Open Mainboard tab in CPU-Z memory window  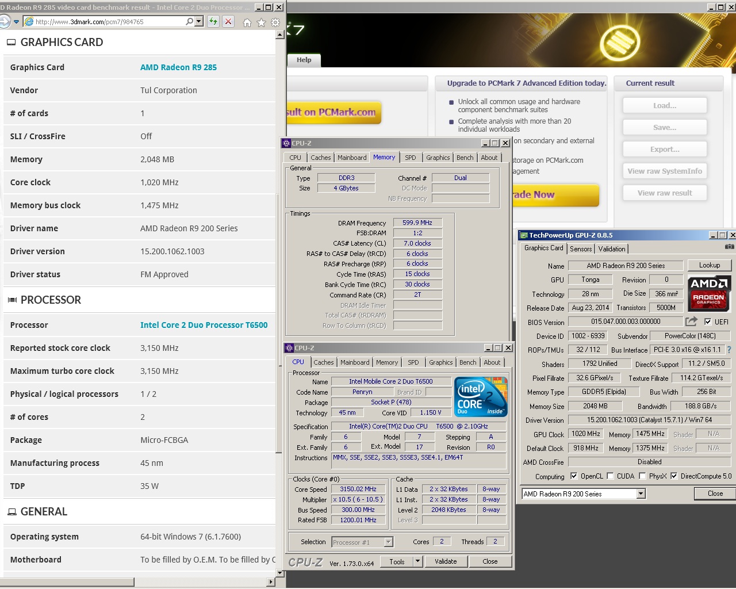point(352,158)
